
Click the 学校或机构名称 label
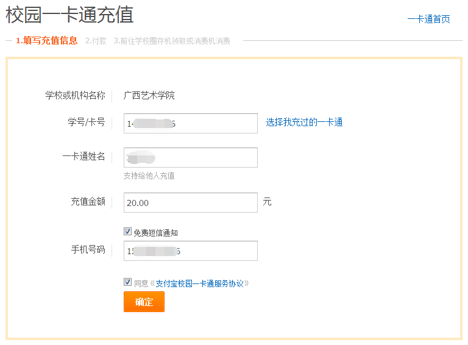tap(75, 96)
